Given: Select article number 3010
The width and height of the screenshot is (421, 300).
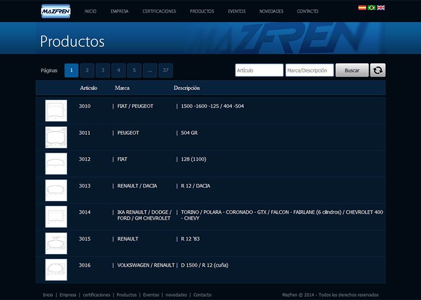Looking at the screenshot, I should (x=85, y=106).
